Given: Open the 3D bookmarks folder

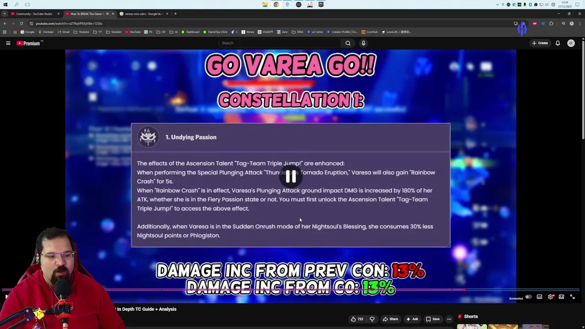Looking at the screenshot, I should [x=161, y=32].
